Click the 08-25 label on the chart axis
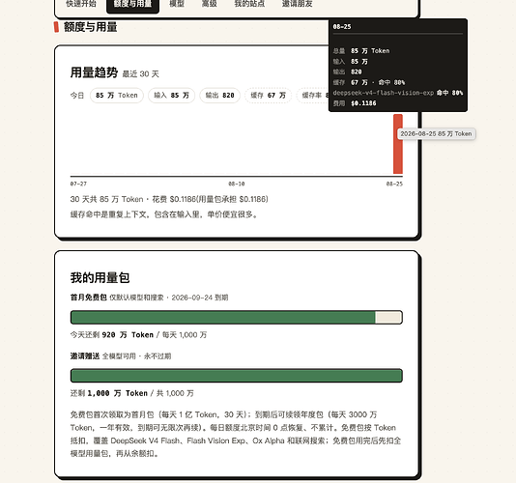516x483 pixels. point(394,184)
